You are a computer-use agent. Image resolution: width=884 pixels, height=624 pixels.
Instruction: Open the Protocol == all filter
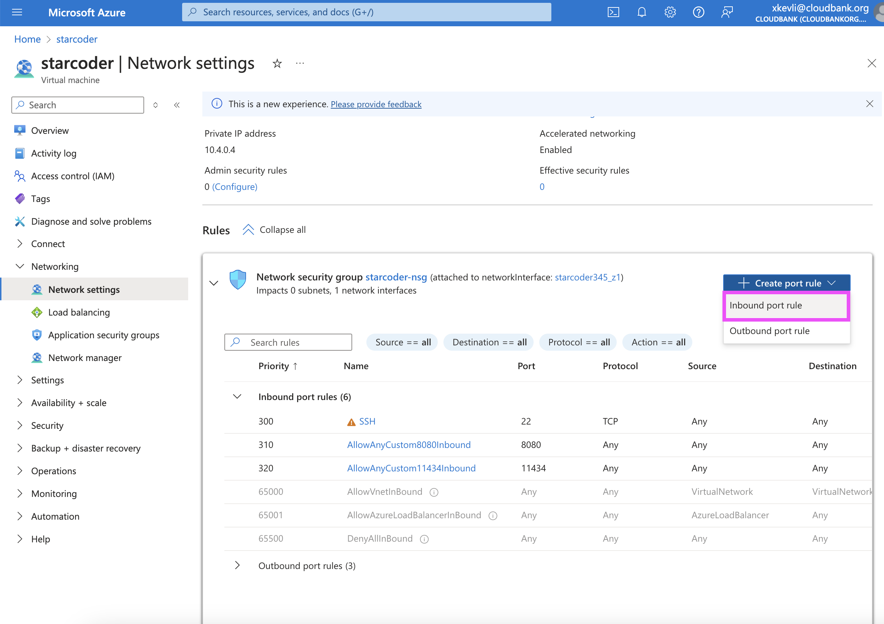tap(578, 342)
